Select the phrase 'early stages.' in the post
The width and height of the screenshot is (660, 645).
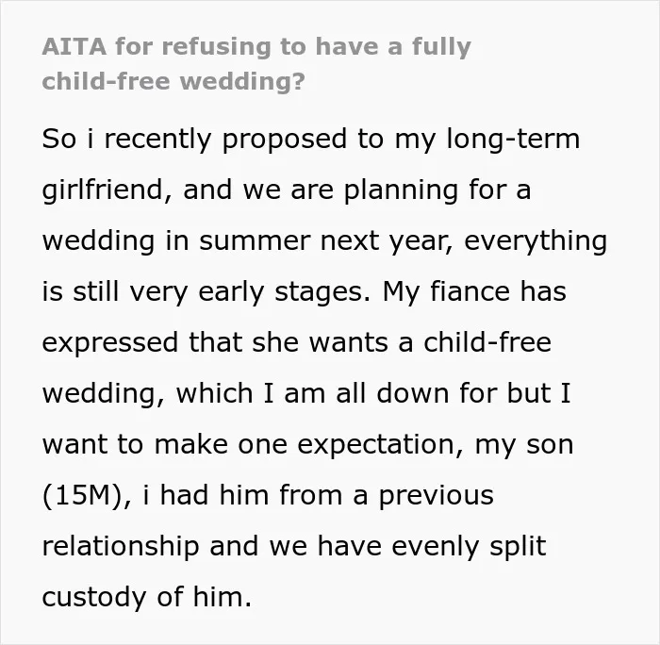[x=285, y=292]
